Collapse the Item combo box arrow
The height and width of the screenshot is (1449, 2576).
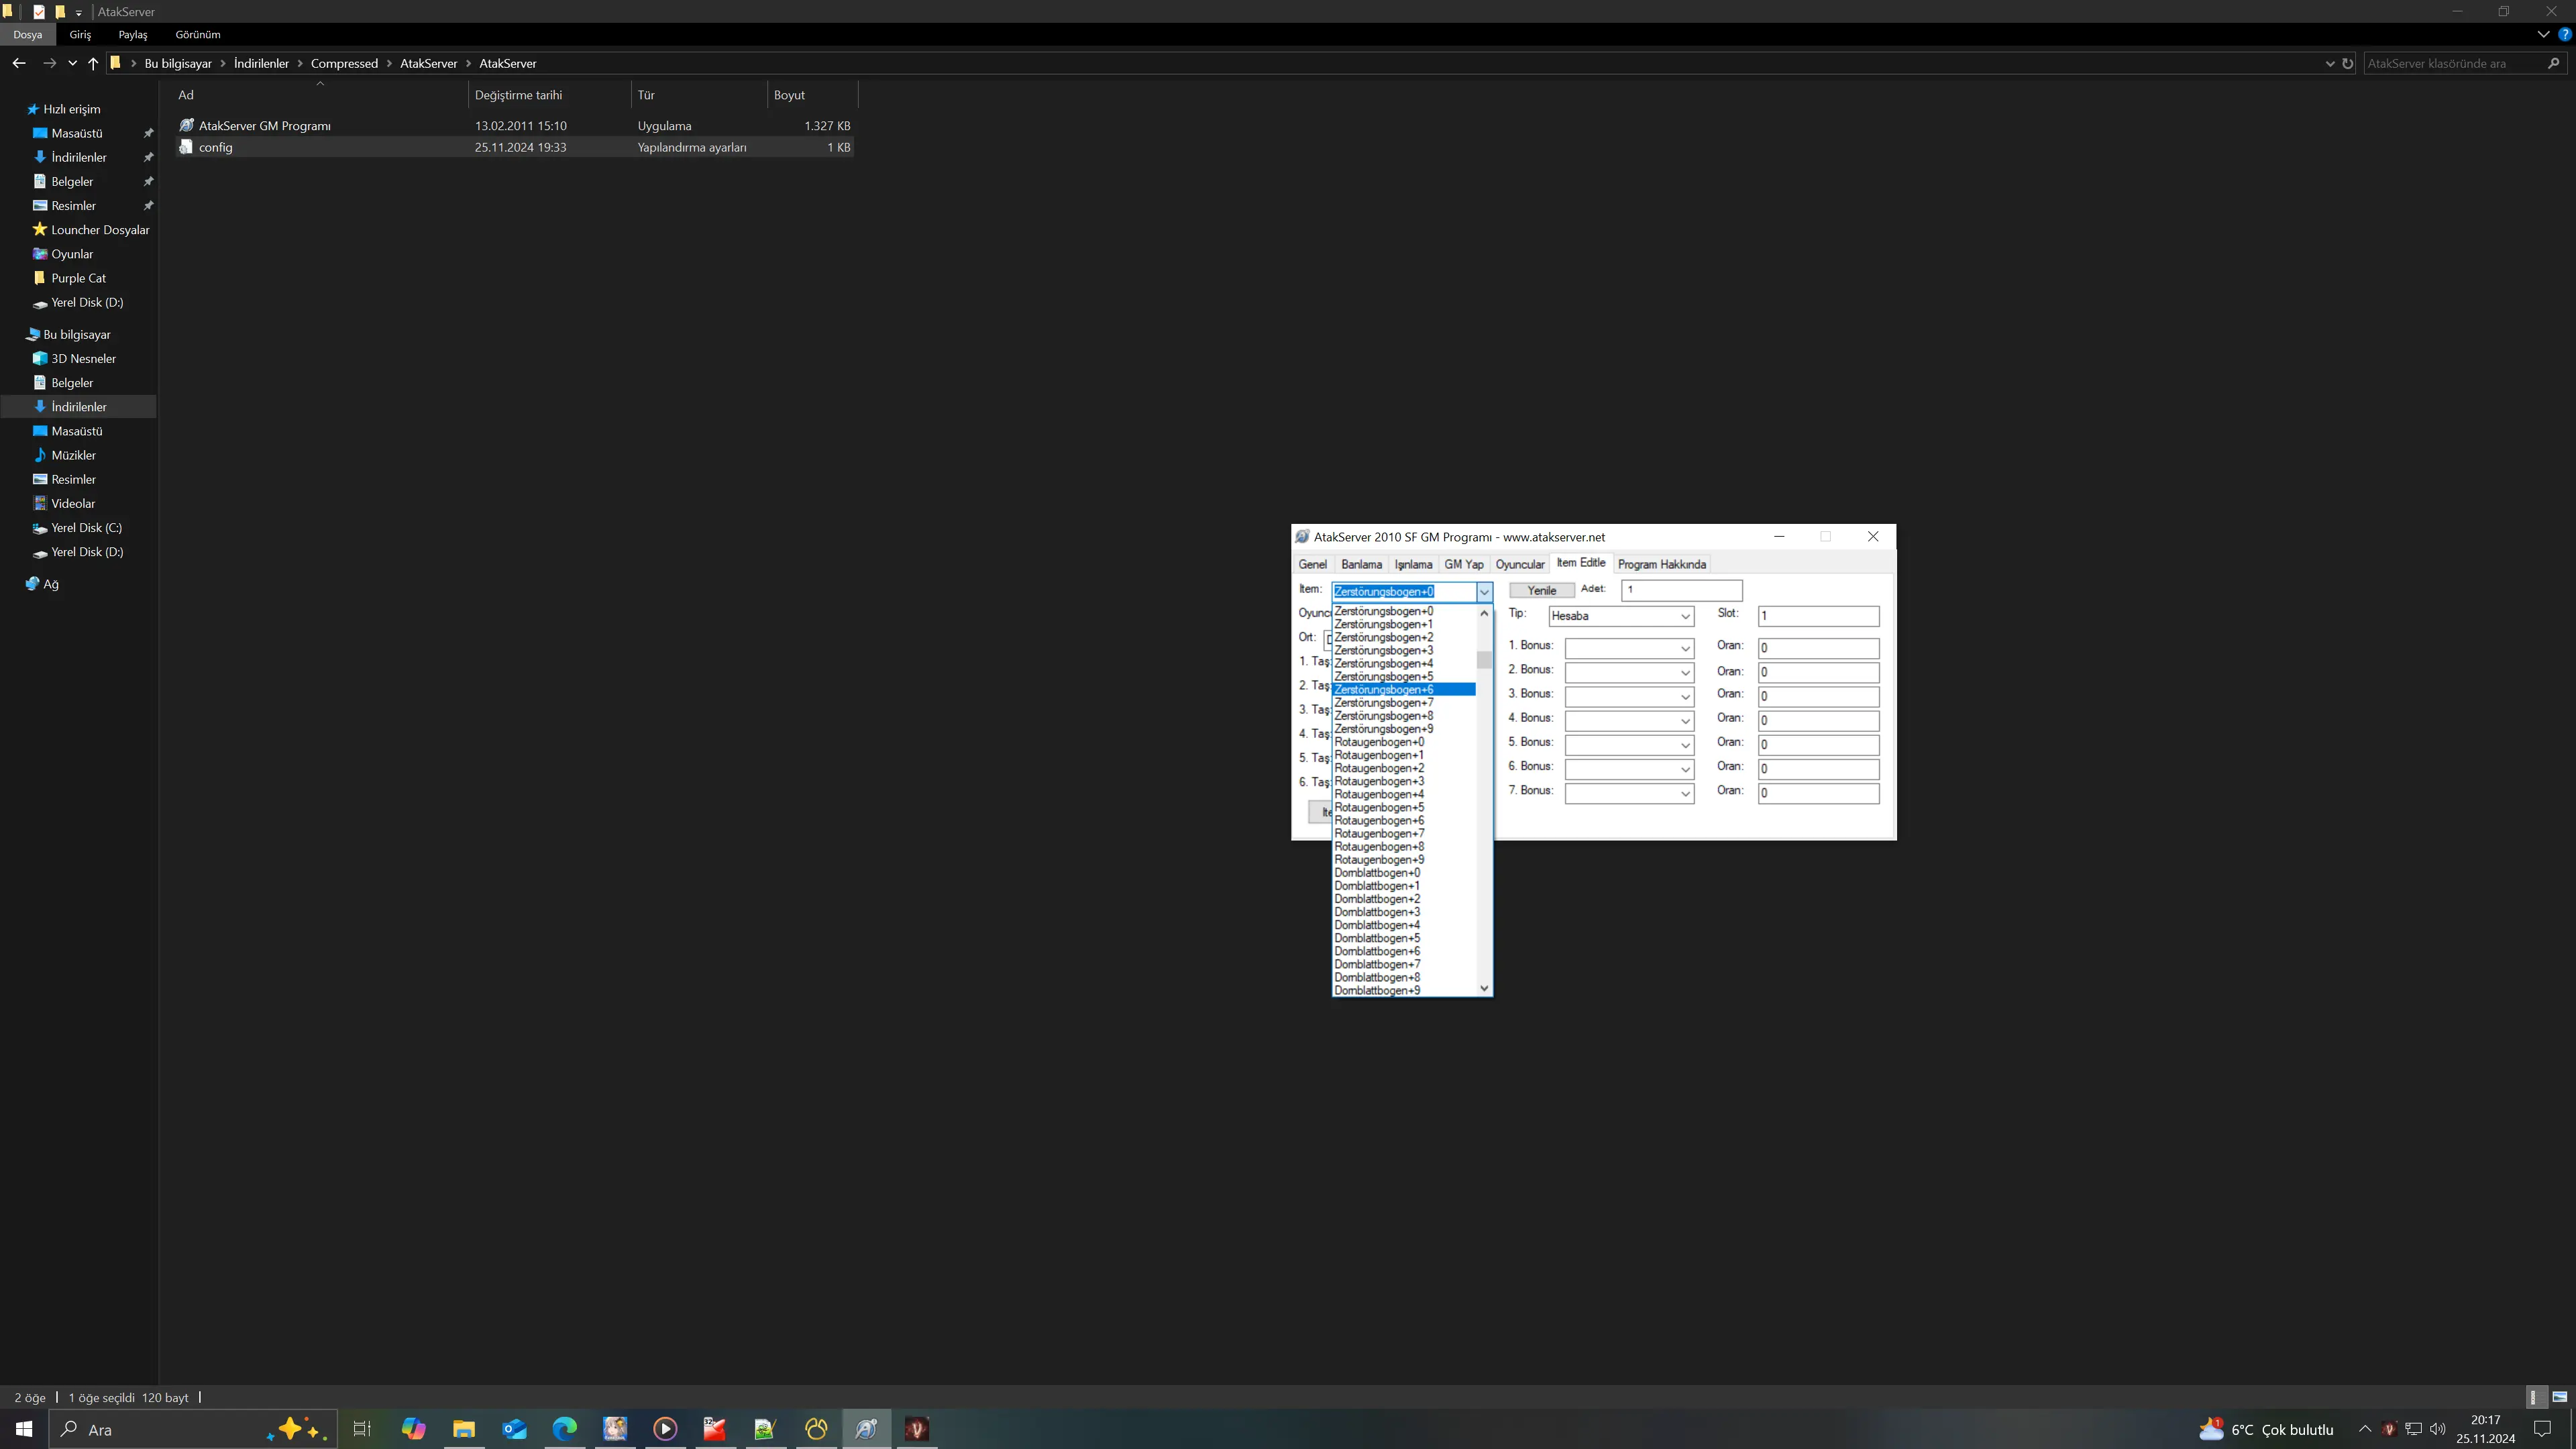(1484, 591)
